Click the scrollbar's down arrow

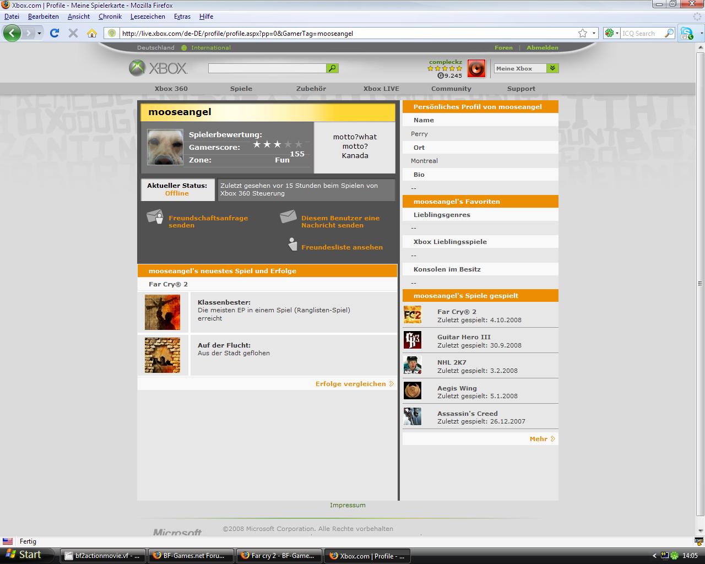click(700, 531)
